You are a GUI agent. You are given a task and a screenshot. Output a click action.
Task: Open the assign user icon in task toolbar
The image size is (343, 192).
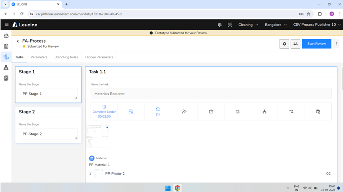[x=184, y=111]
